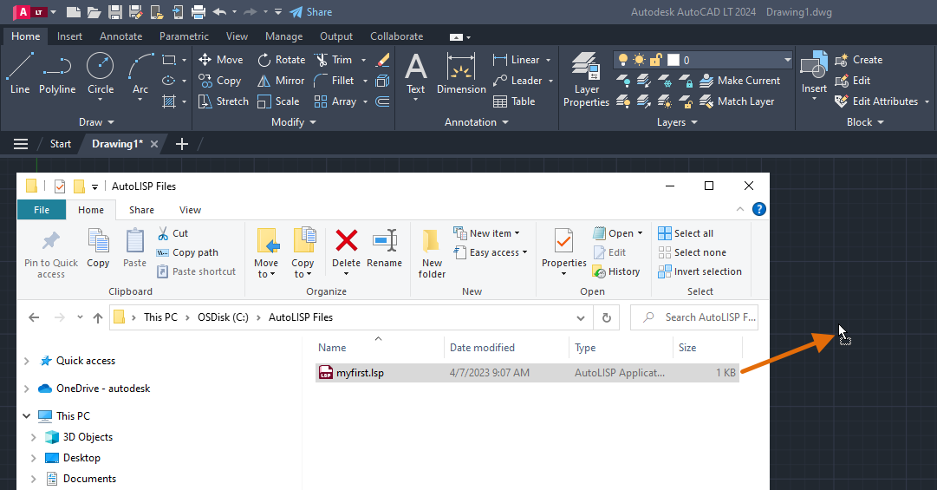The image size is (937, 490).
Task: Open Layer Properties manager
Action: 586,80
